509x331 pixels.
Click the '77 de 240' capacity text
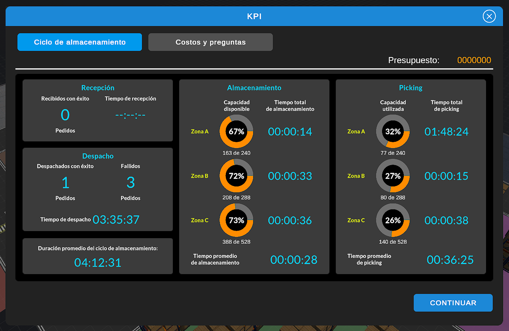tap(393, 153)
